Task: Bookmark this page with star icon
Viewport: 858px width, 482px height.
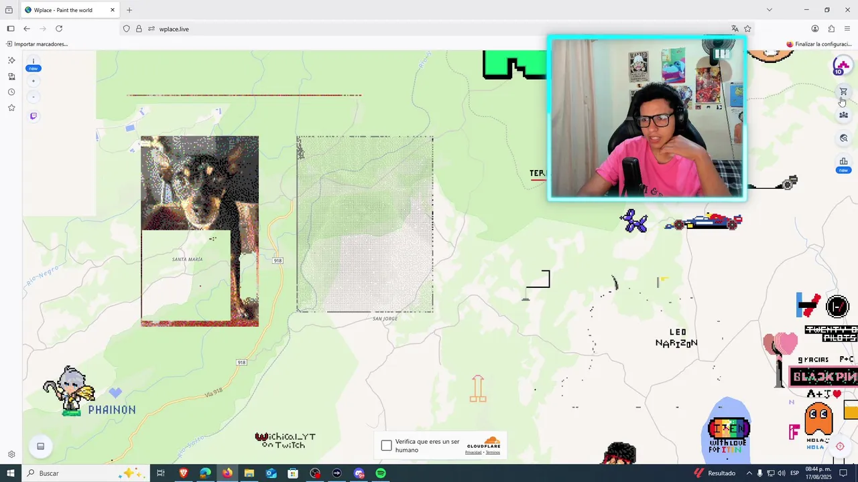Action: [x=747, y=29]
